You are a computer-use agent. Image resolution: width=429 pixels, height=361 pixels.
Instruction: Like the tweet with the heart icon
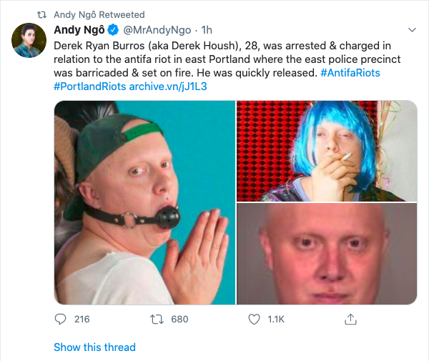(254, 319)
